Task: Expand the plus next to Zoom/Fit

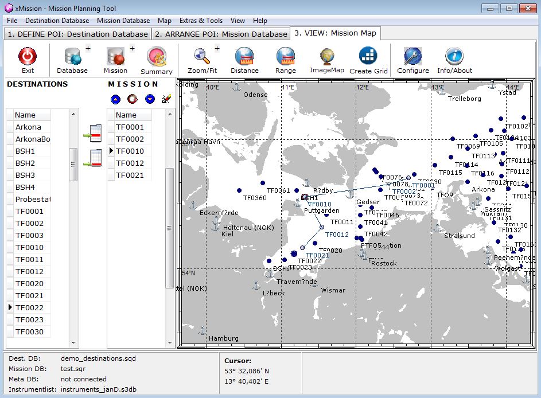Action: tap(217, 49)
